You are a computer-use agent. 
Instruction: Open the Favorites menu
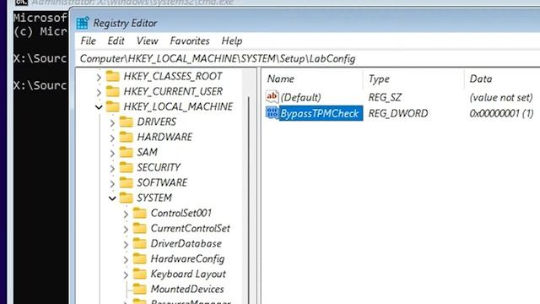pos(190,41)
